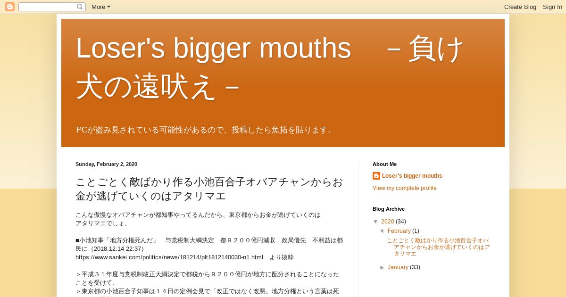566x297 pixels.
Task: Open Loser's bigger mouths profile link
Action: [x=412, y=176]
